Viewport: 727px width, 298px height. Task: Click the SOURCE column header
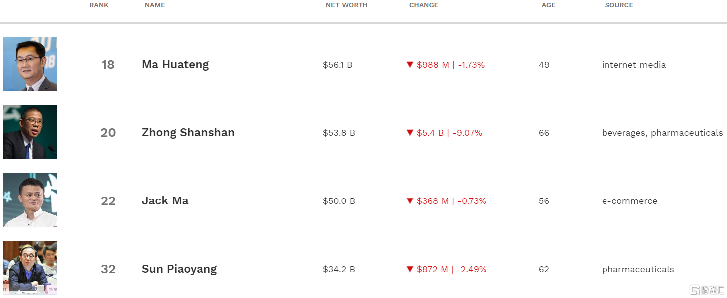pos(619,5)
